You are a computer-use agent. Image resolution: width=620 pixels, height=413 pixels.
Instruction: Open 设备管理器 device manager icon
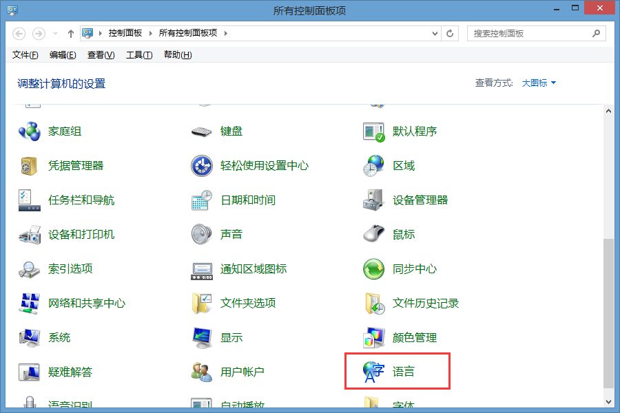pyautogui.click(x=373, y=200)
